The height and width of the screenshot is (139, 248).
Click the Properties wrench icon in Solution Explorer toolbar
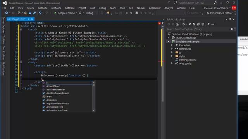[208, 24]
